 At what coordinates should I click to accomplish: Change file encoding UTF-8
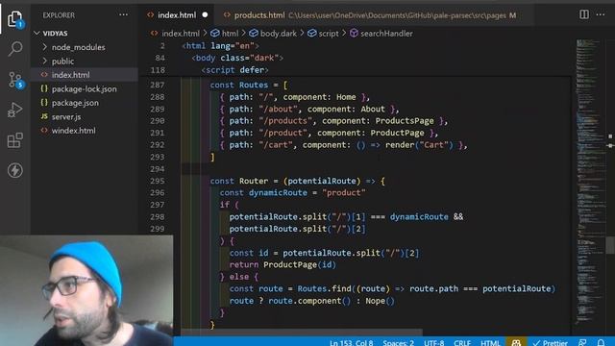[x=433, y=343]
